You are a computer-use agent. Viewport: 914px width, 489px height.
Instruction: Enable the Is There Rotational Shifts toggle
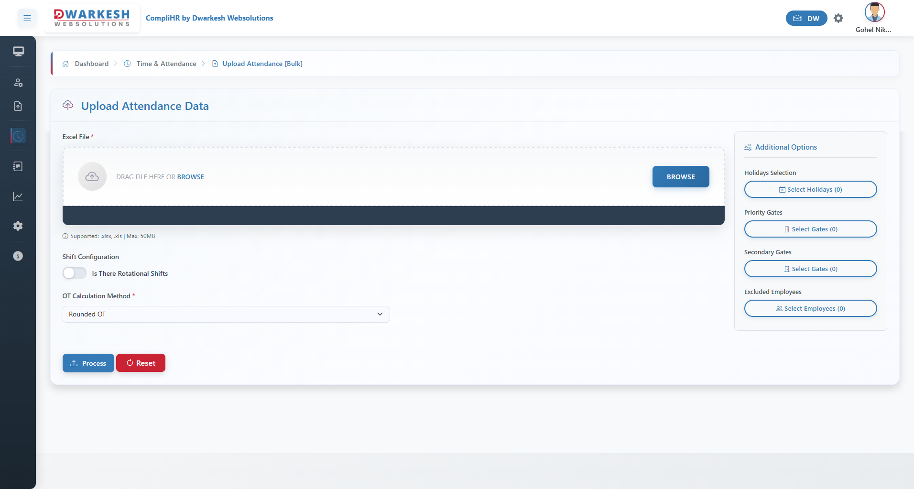click(75, 273)
